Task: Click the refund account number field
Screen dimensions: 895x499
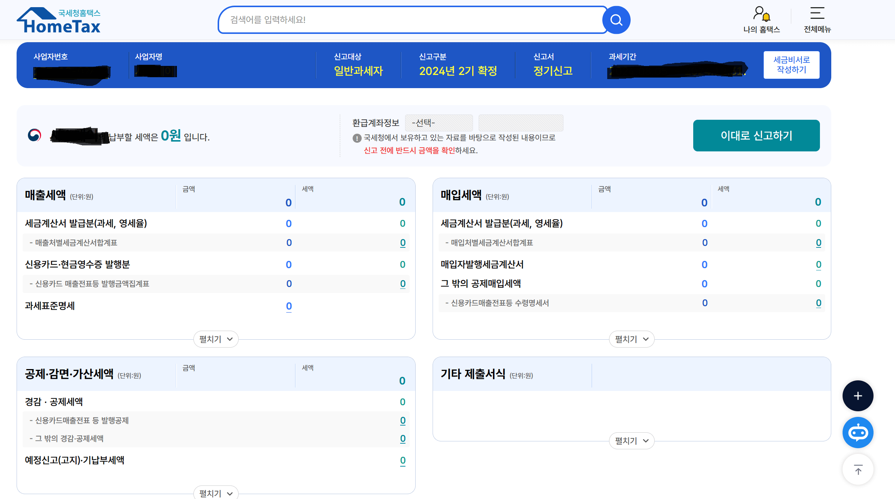Action: click(x=520, y=123)
